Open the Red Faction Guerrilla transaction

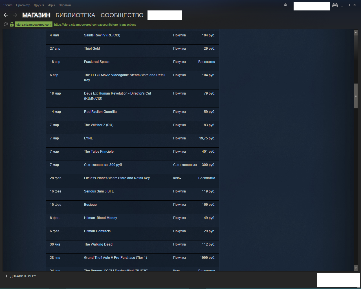click(133, 114)
